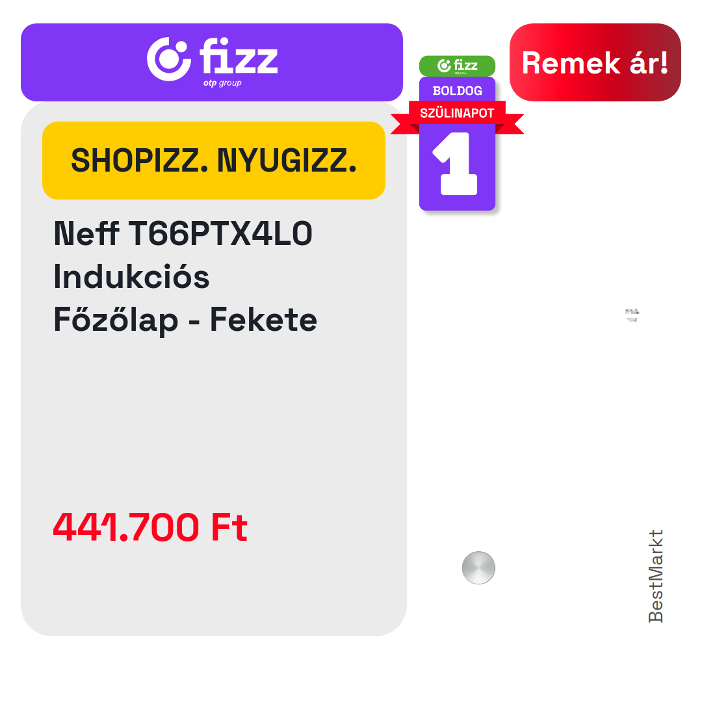702x702 pixels.
Task: Click the small blurry markings on the hob
Action: tap(632, 315)
